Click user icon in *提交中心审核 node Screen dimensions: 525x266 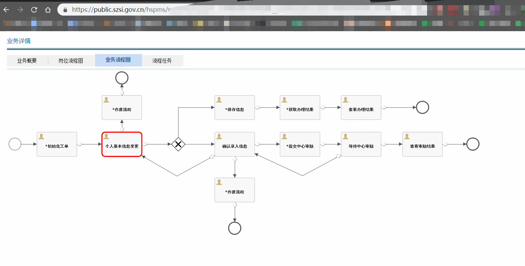point(284,136)
